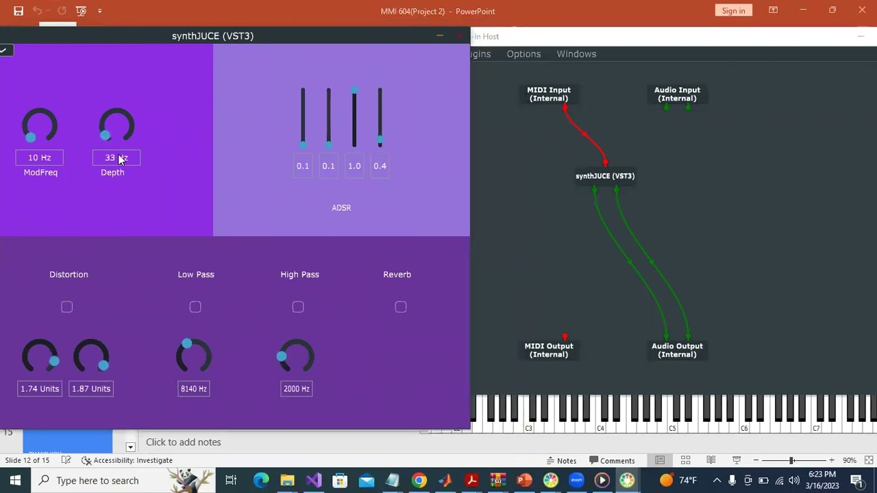Click the Accessibility: Investigate status button

coord(127,460)
